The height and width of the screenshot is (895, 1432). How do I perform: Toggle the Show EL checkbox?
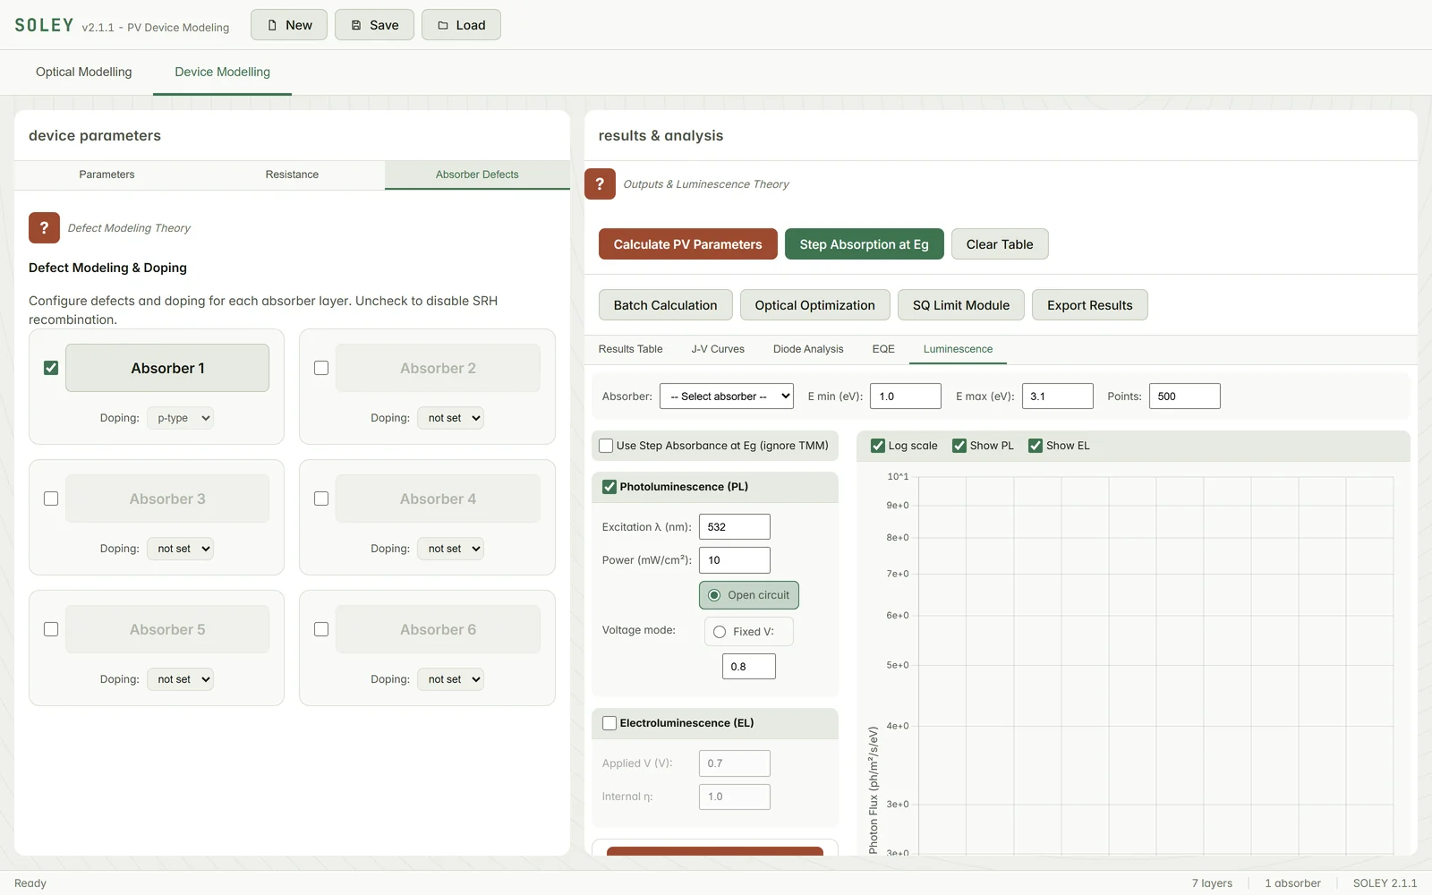(x=1036, y=446)
